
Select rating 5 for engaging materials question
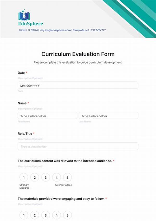tap(67, 216)
